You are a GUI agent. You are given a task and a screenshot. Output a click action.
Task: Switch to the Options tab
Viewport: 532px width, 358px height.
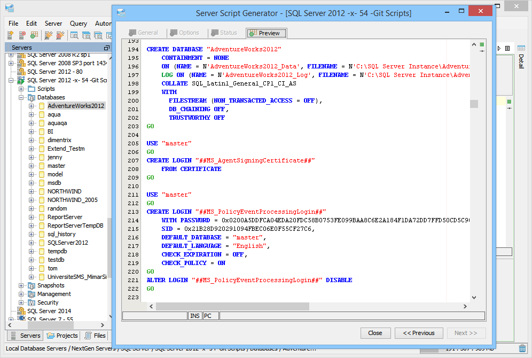click(185, 33)
